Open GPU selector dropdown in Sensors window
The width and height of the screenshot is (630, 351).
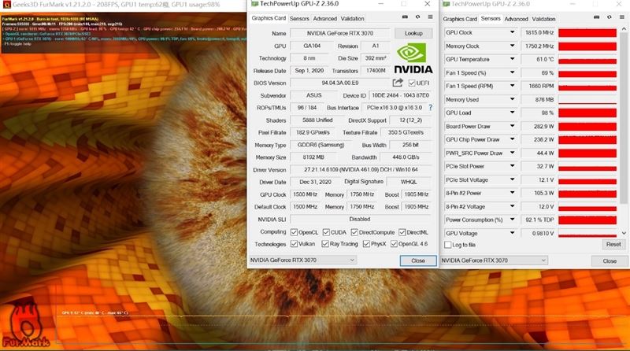(495, 260)
